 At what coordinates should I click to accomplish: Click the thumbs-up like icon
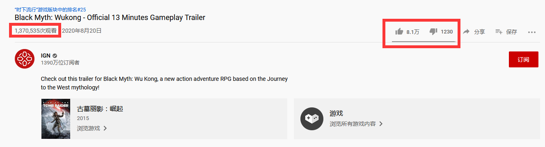[399, 31]
